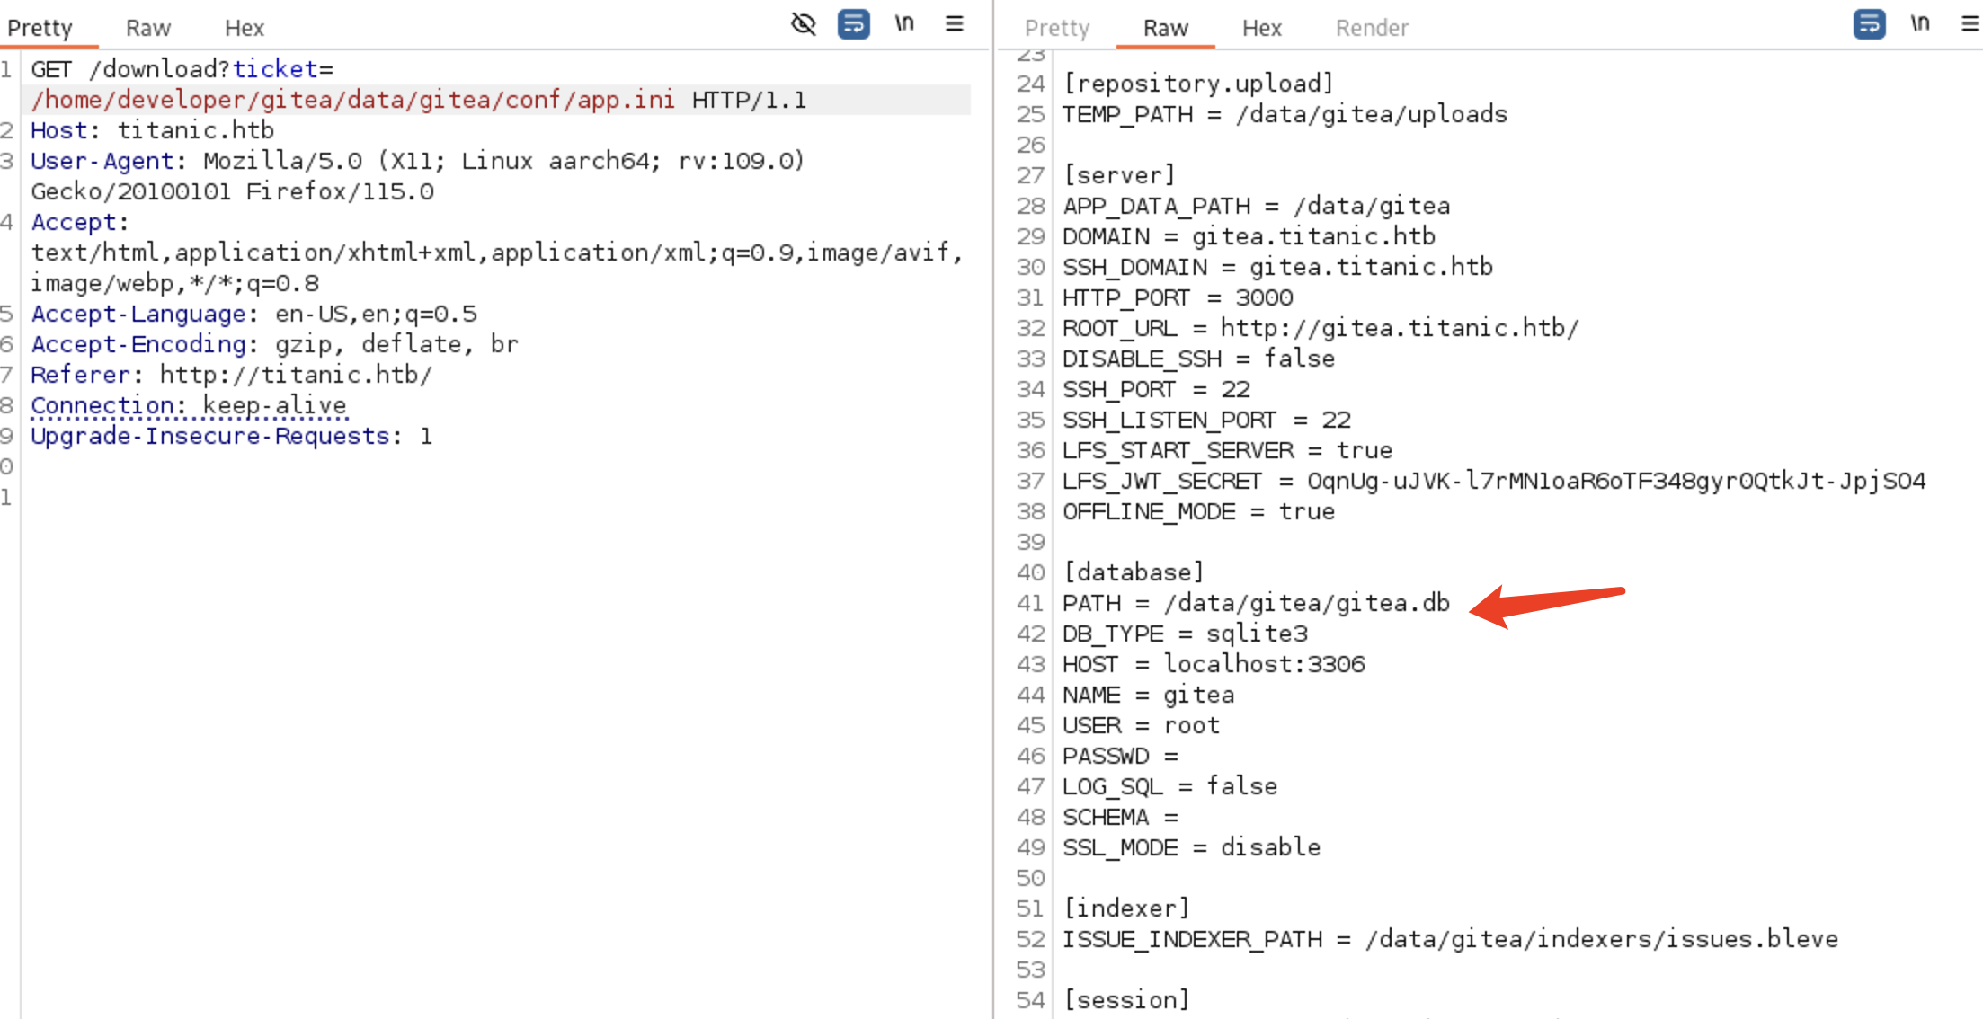Click the USER = root line
The image size is (1983, 1019).
[1141, 725]
